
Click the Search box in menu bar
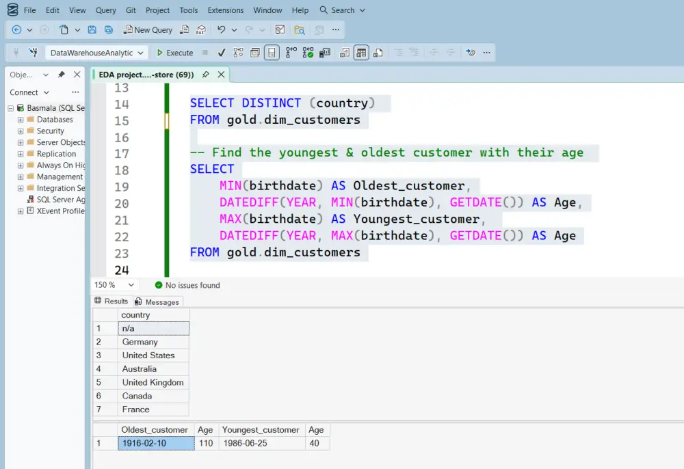(342, 10)
